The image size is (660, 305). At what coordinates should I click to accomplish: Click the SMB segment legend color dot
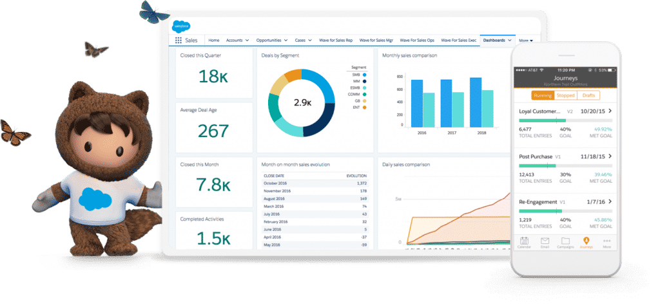coord(364,74)
